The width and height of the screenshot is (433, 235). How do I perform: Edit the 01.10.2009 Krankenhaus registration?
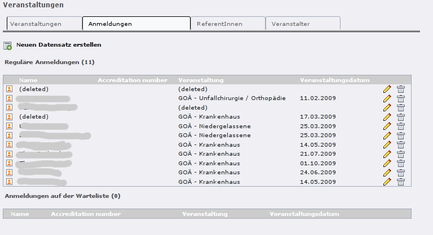(x=387, y=163)
